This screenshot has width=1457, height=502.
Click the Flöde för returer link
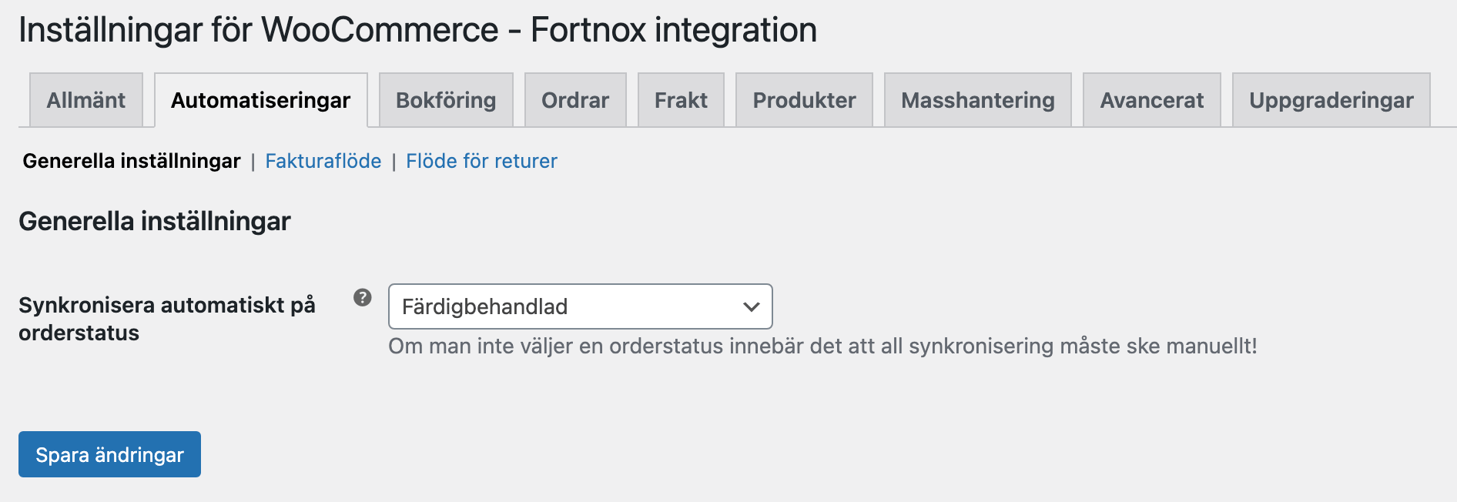(481, 161)
